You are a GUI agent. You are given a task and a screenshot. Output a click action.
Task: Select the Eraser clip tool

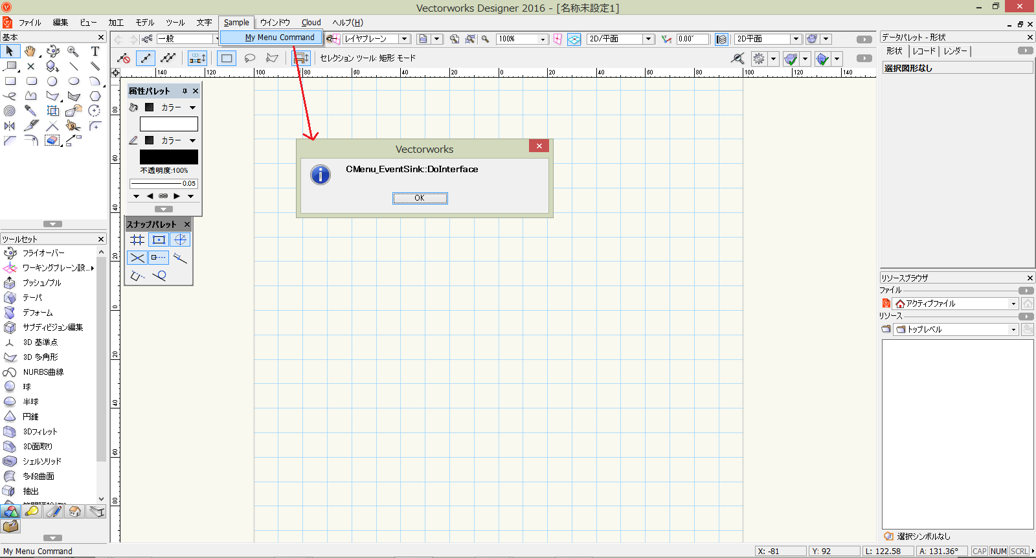point(52,140)
